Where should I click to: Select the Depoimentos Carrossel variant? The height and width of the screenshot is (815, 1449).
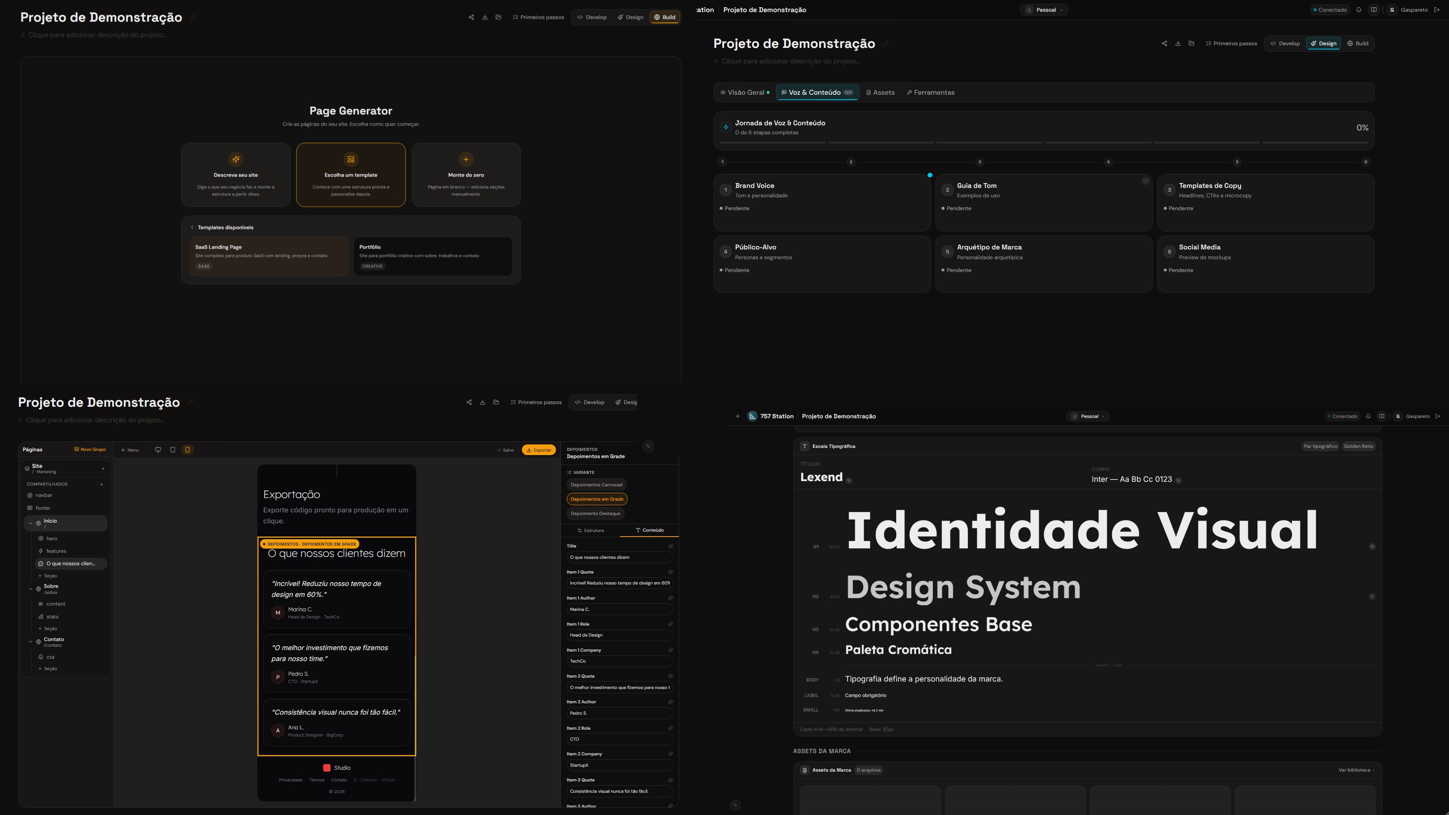click(x=596, y=485)
